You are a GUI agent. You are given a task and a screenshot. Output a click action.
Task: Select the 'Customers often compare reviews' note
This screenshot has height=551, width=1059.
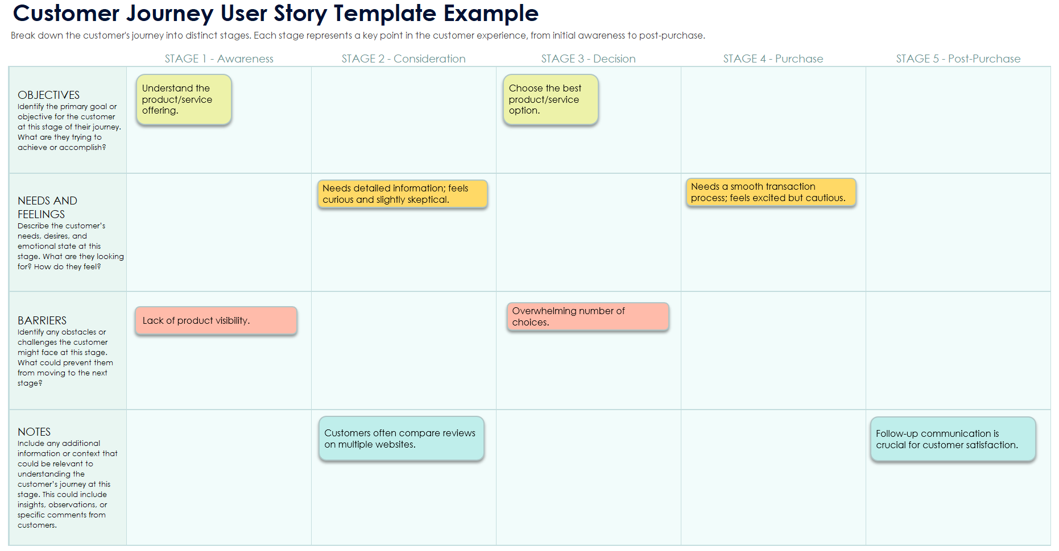[401, 439]
